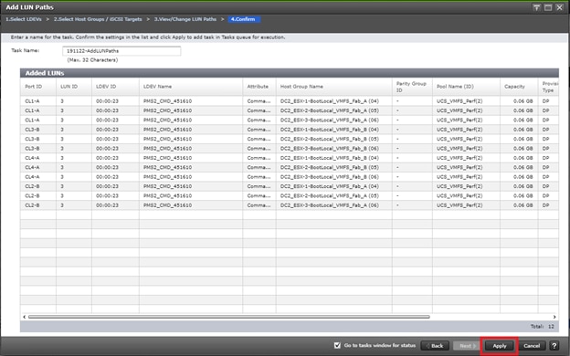Screen dimensions: 570x356
Task: Close the Add LUN Paths dialog
Action: pyautogui.click(x=559, y=7)
